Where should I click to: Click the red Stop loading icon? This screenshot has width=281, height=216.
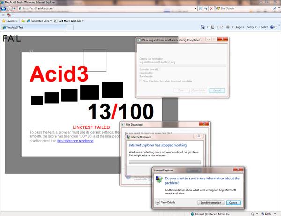pyautogui.click(x=211, y=8)
